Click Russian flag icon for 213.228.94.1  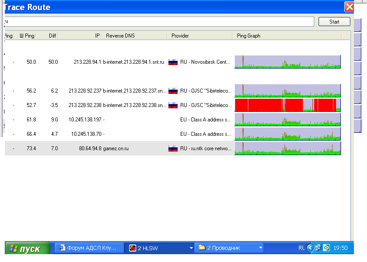[173, 62]
